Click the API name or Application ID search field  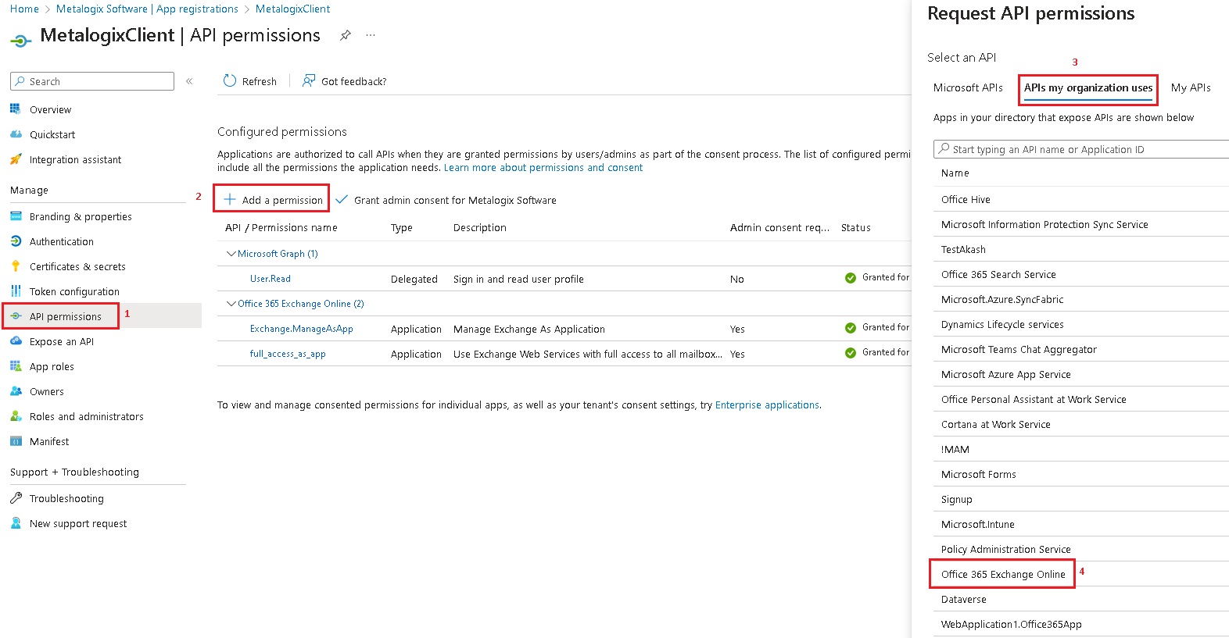[1083, 150]
